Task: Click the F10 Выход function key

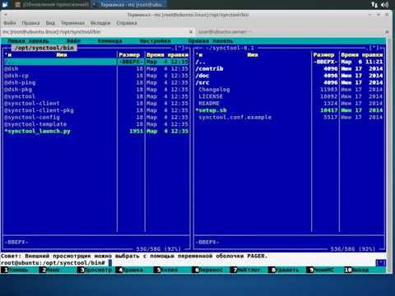Action: pos(360,270)
